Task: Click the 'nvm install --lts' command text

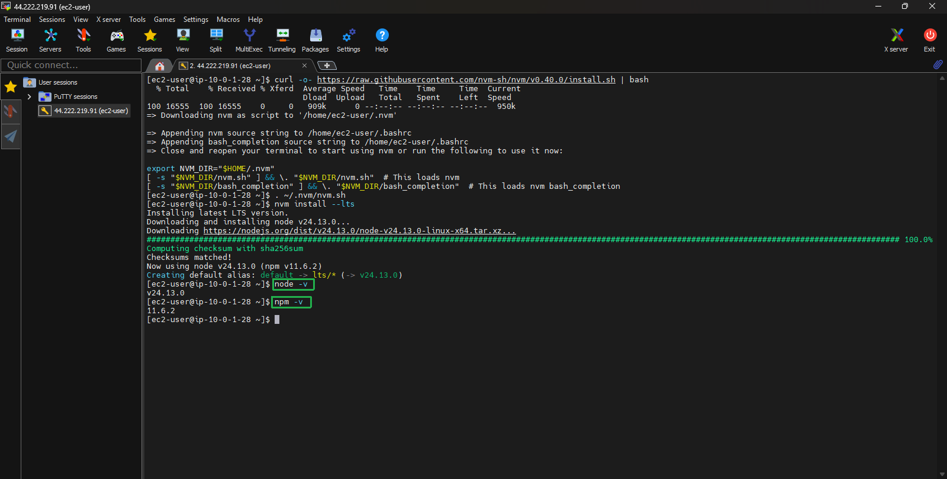Action: click(x=314, y=204)
